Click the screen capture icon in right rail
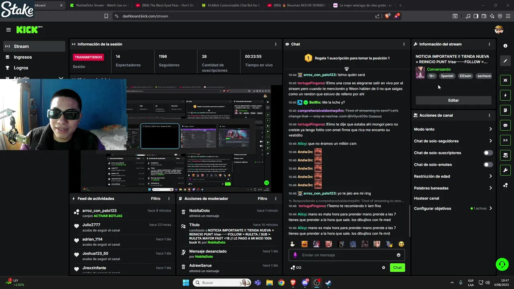This screenshot has height=289, width=514. 505,80
